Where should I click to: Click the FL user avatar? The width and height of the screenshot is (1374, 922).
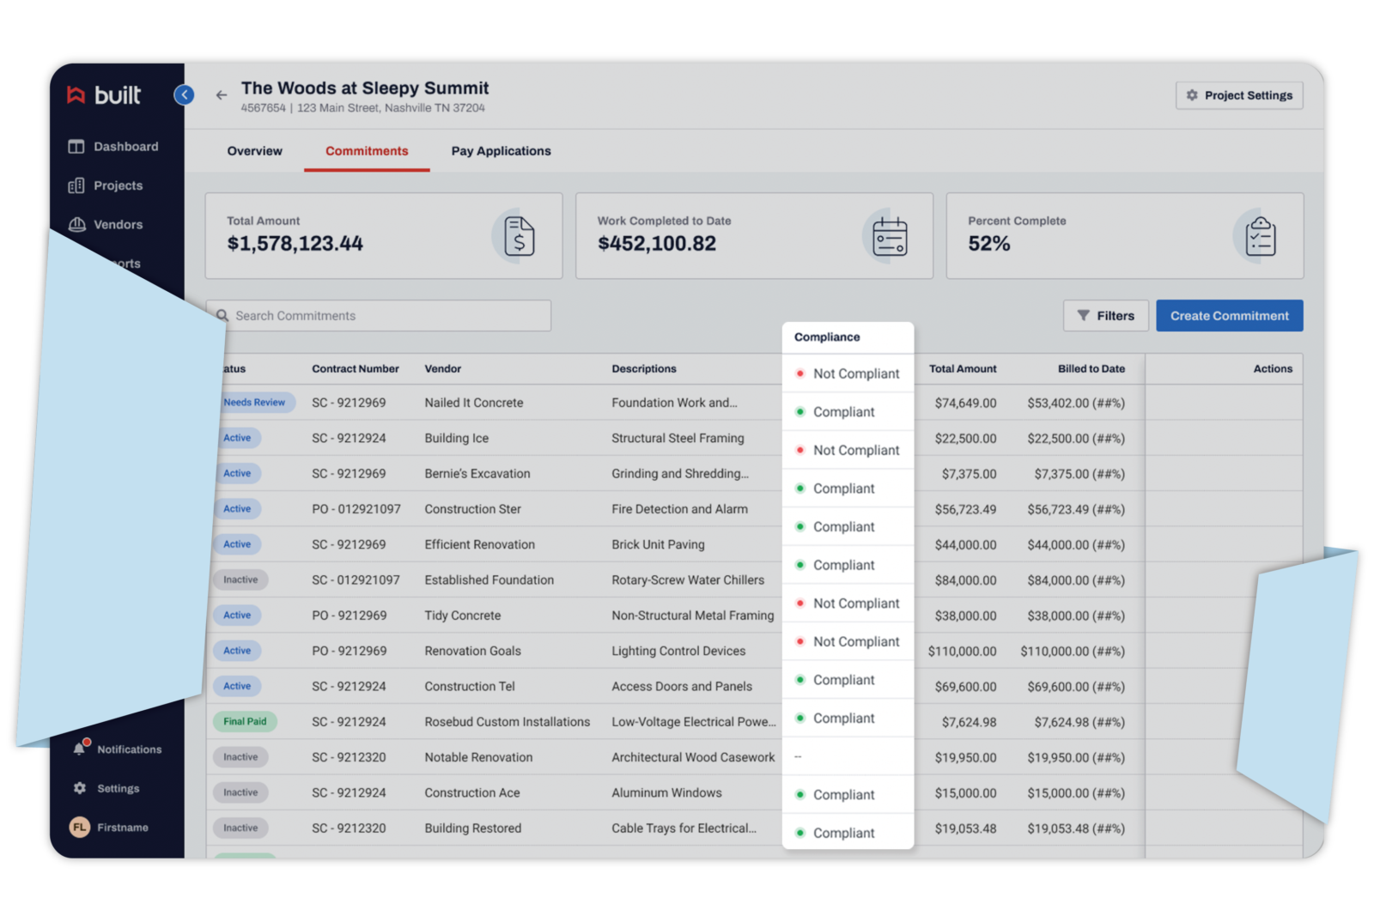[x=80, y=828]
